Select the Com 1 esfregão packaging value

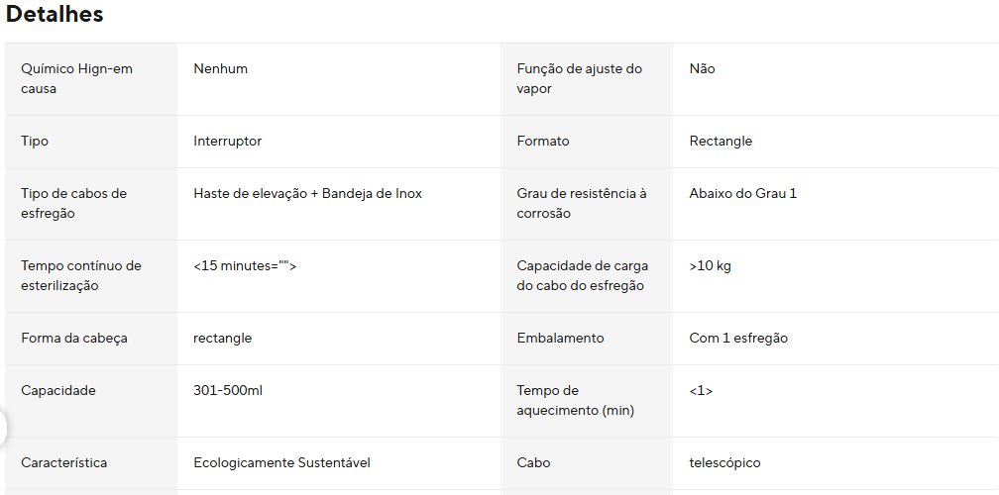(x=738, y=339)
